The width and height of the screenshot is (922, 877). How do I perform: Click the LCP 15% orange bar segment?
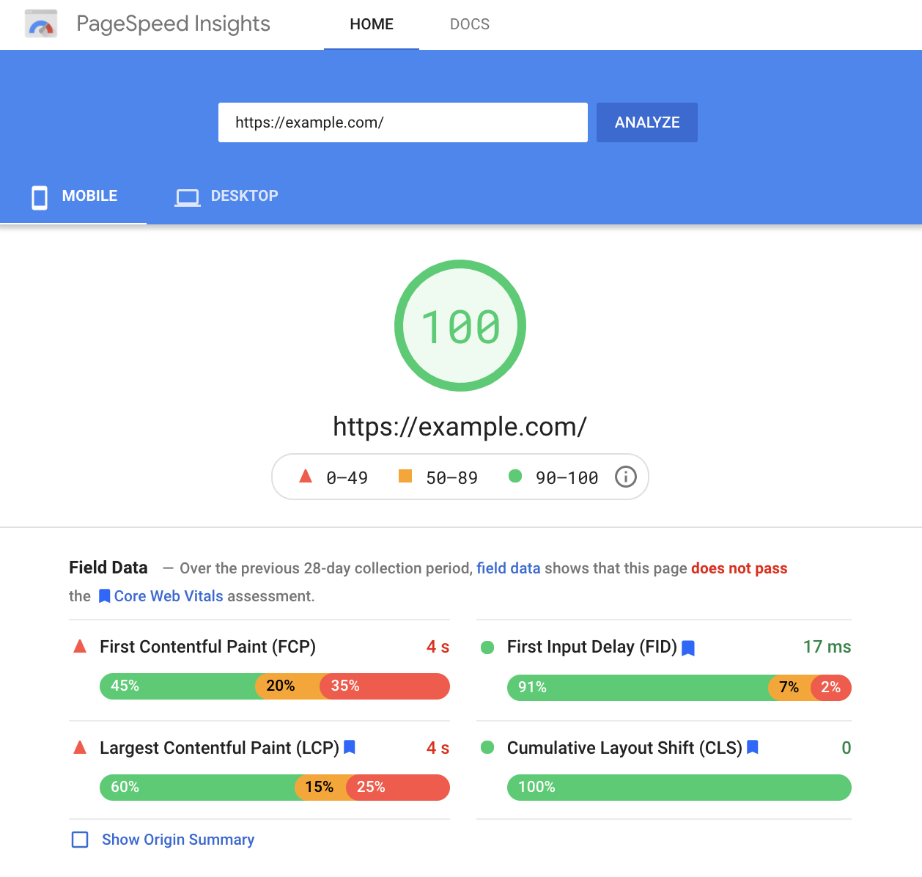(321, 788)
